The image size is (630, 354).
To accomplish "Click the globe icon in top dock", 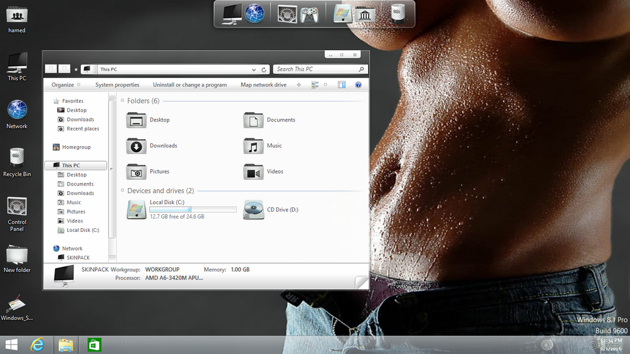I will [x=255, y=13].
